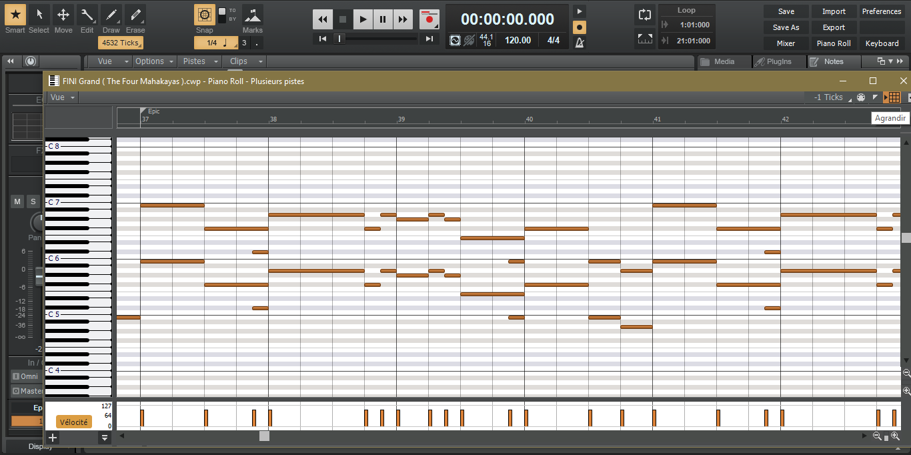Choose the Erase tool
Screen dimensions: 911x455
(135, 15)
